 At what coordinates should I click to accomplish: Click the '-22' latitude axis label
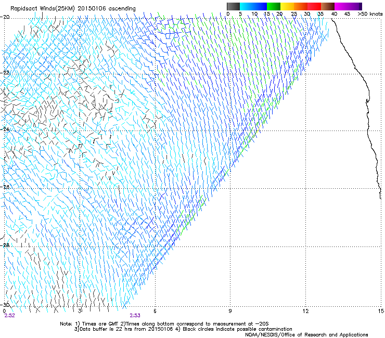(x=5, y=73)
